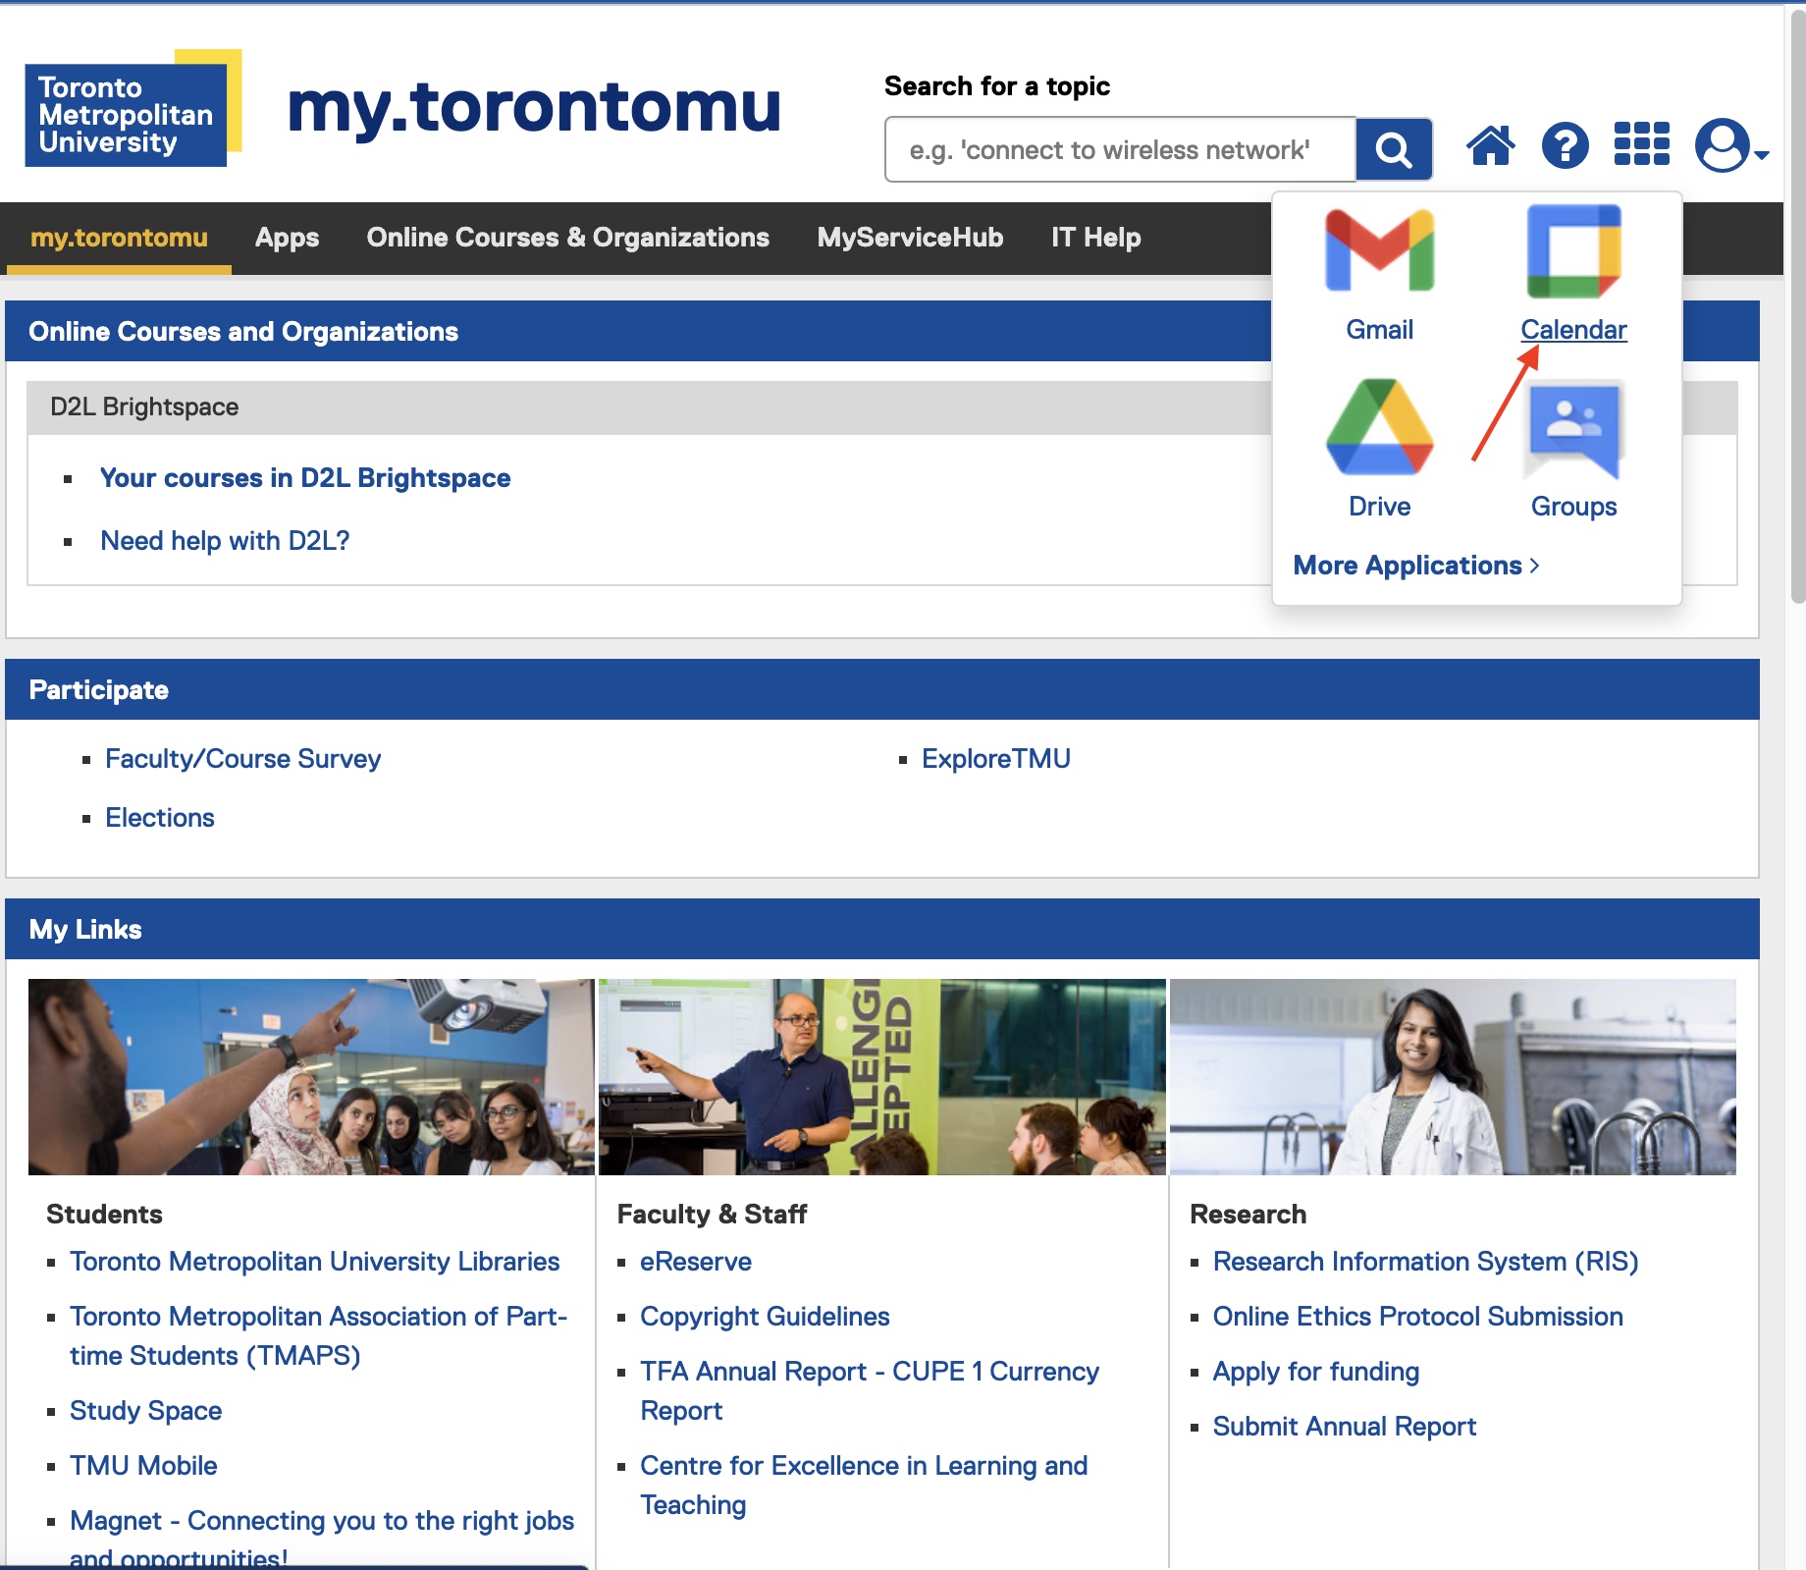This screenshot has width=1806, height=1570.
Task: Click the Toronto Metropolitan University logo
Action: click(x=133, y=110)
